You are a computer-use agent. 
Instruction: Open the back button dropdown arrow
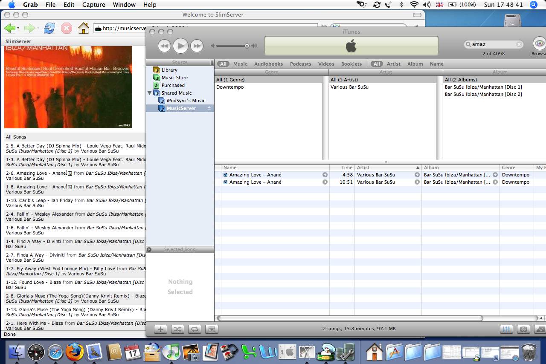coord(18,29)
